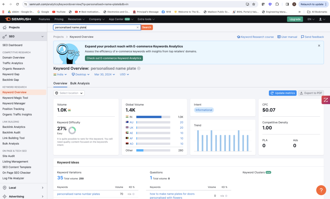Open the EN language dropdown
Image resolution: width=330 pixels, height=199 pixels.
point(311,19)
